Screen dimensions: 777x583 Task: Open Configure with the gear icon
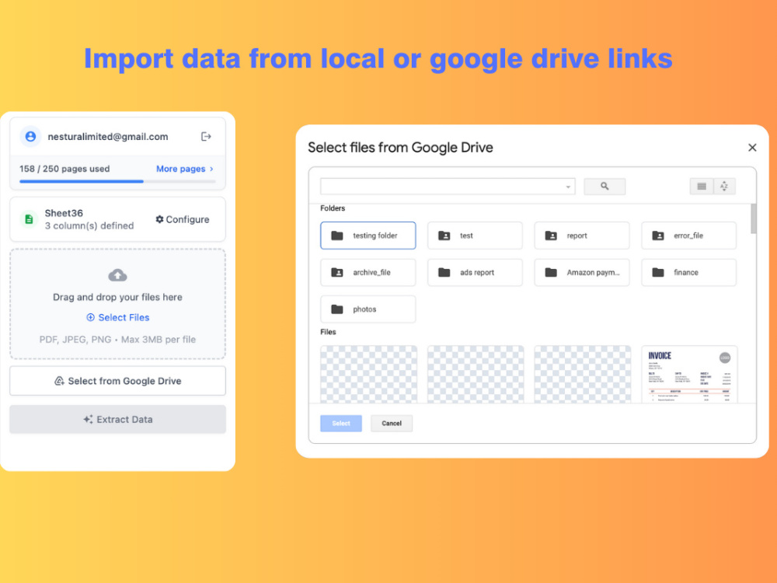pyautogui.click(x=183, y=219)
